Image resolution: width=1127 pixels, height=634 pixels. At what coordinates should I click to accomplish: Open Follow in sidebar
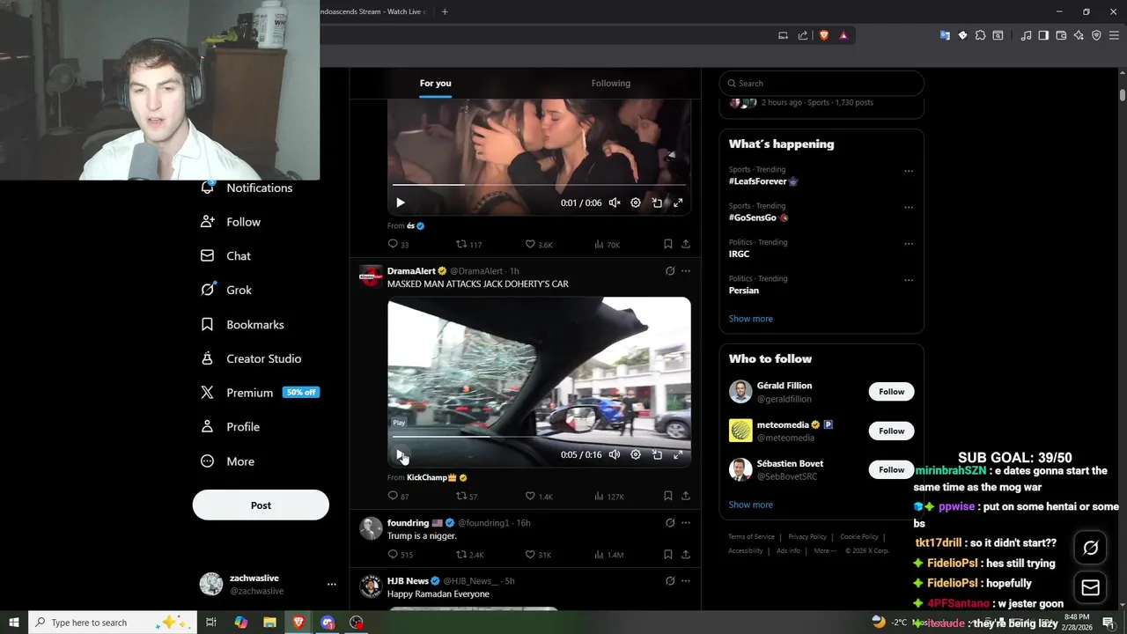(x=231, y=222)
